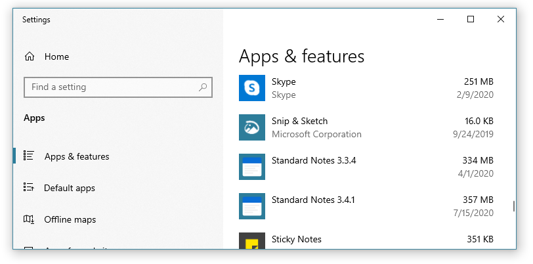Click the Home house icon
This screenshot has height=264, width=533.
30,56
